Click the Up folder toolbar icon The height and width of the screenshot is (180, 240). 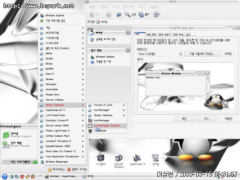pyautogui.click(x=119, y=14)
